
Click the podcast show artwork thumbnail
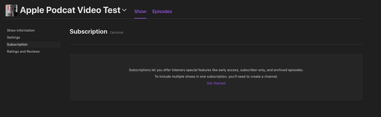click(x=12, y=11)
